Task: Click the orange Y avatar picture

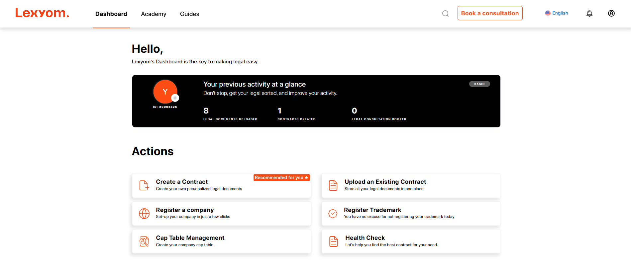Action: pyautogui.click(x=164, y=91)
